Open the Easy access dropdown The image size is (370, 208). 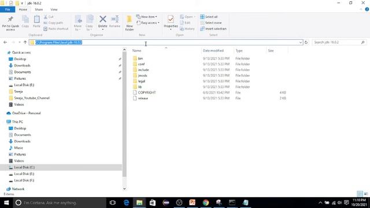point(148,23)
